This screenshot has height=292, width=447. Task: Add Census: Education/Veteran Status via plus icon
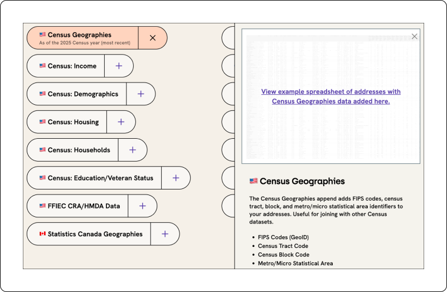[x=176, y=178]
